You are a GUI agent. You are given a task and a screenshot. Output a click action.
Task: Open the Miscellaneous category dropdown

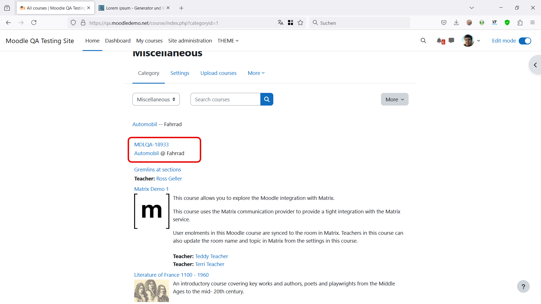point(156,99)
